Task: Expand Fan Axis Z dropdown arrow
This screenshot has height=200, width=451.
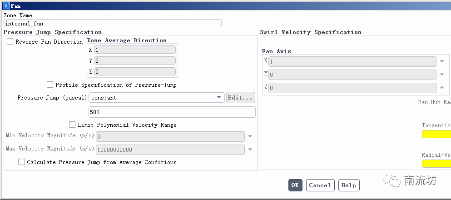Action: tap(441, 88)
